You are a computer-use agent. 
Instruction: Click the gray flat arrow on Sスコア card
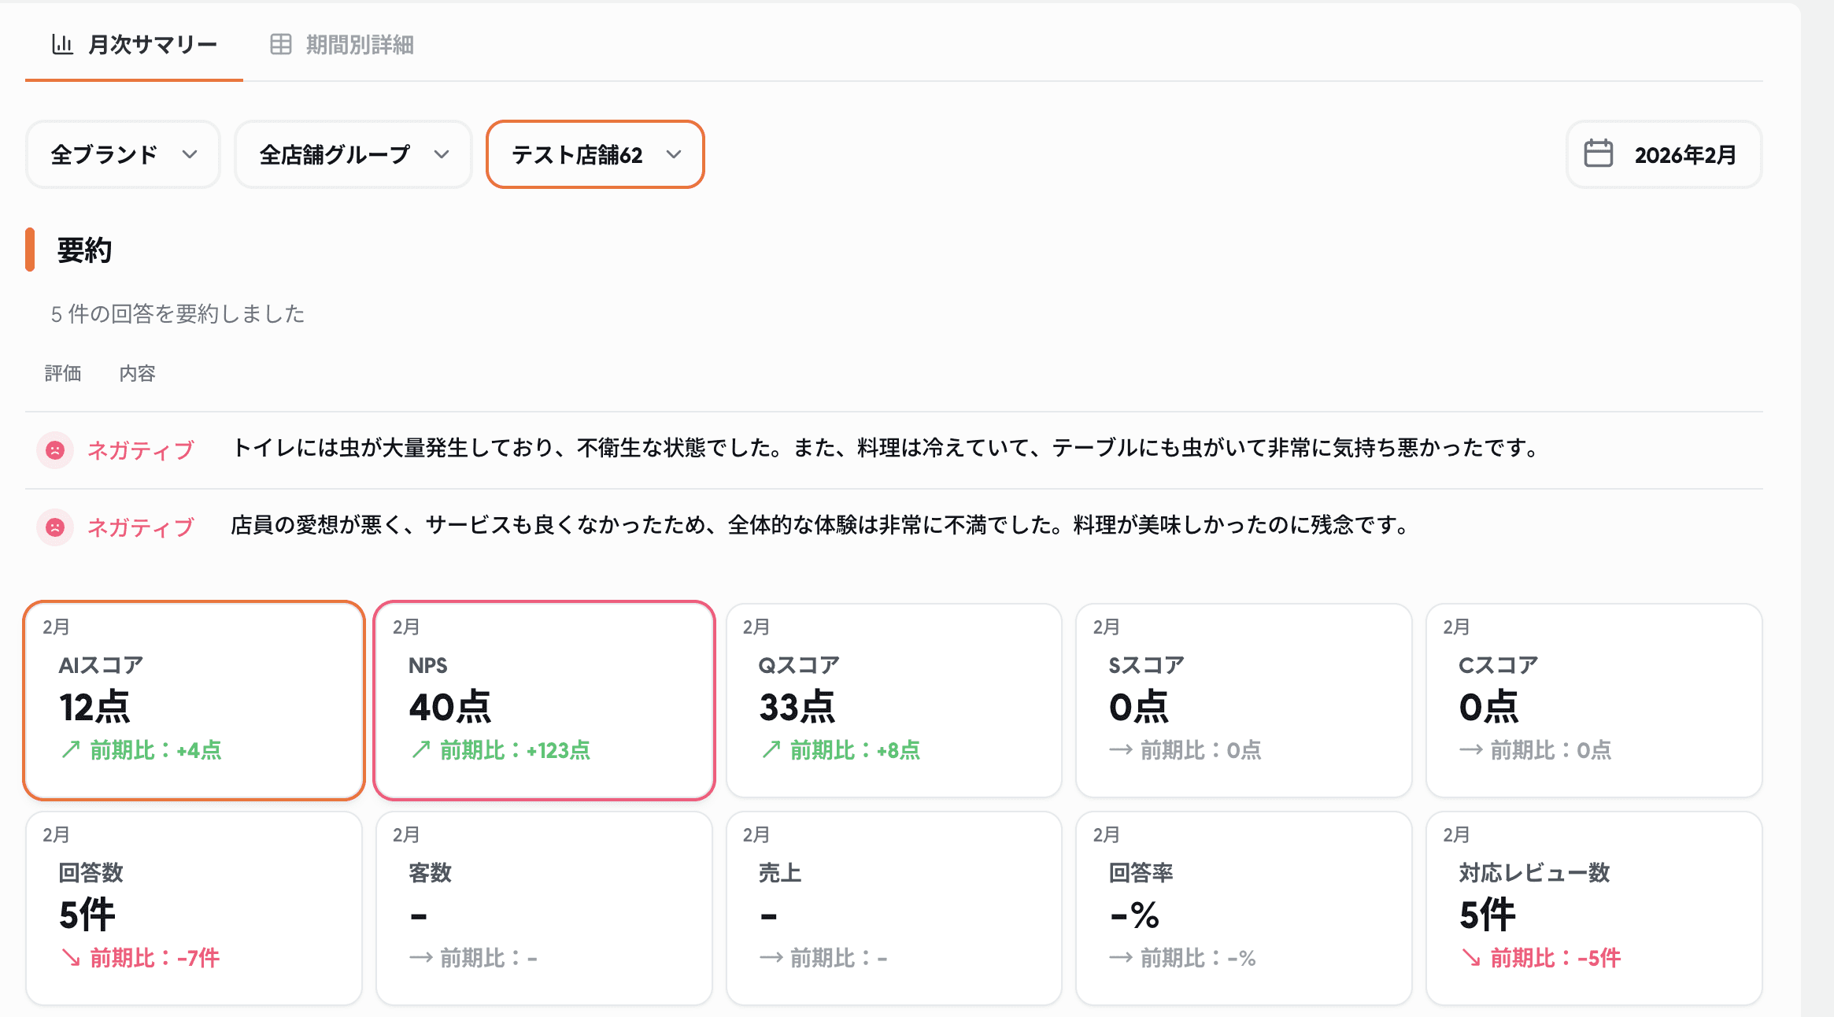[1120, 749]
